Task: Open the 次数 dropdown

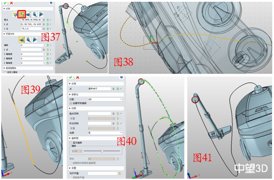Action: 105,99
